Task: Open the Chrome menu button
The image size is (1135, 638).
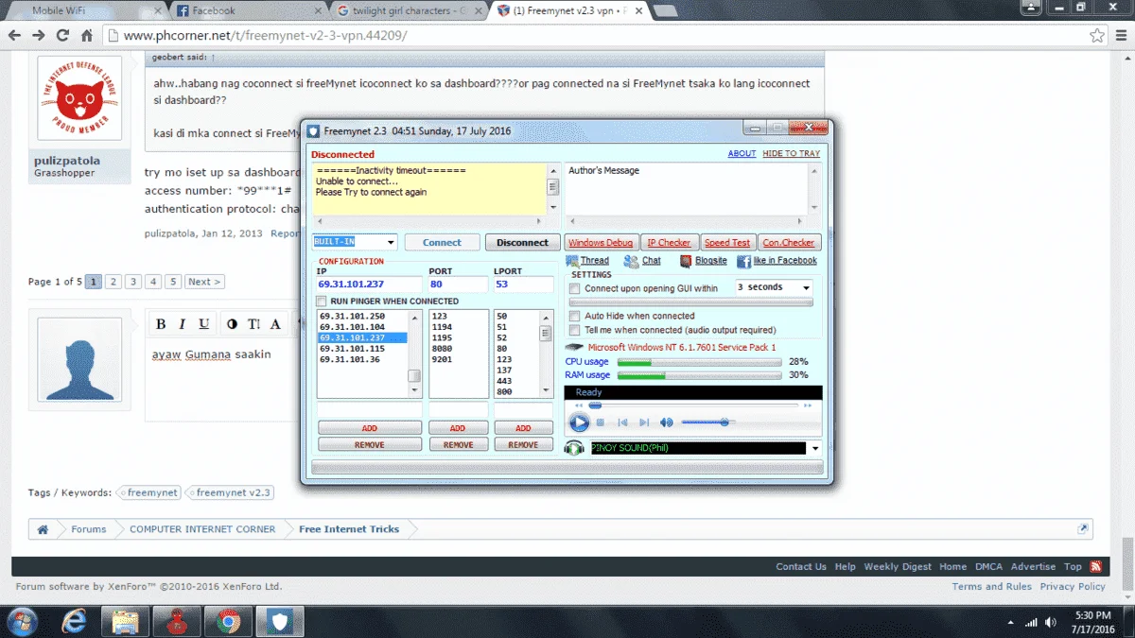Action: 1121,36
